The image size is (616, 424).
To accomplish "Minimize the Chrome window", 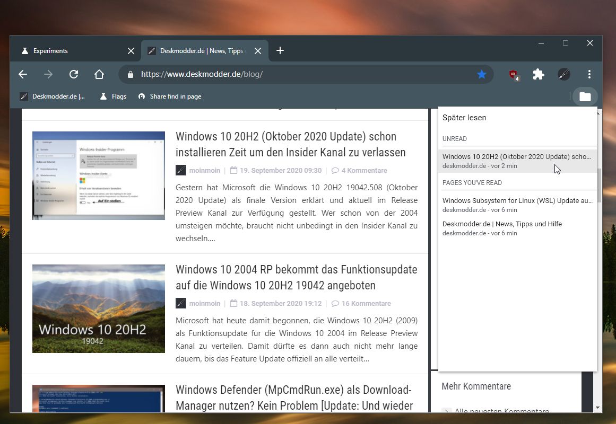I will [x=541, y=43].
